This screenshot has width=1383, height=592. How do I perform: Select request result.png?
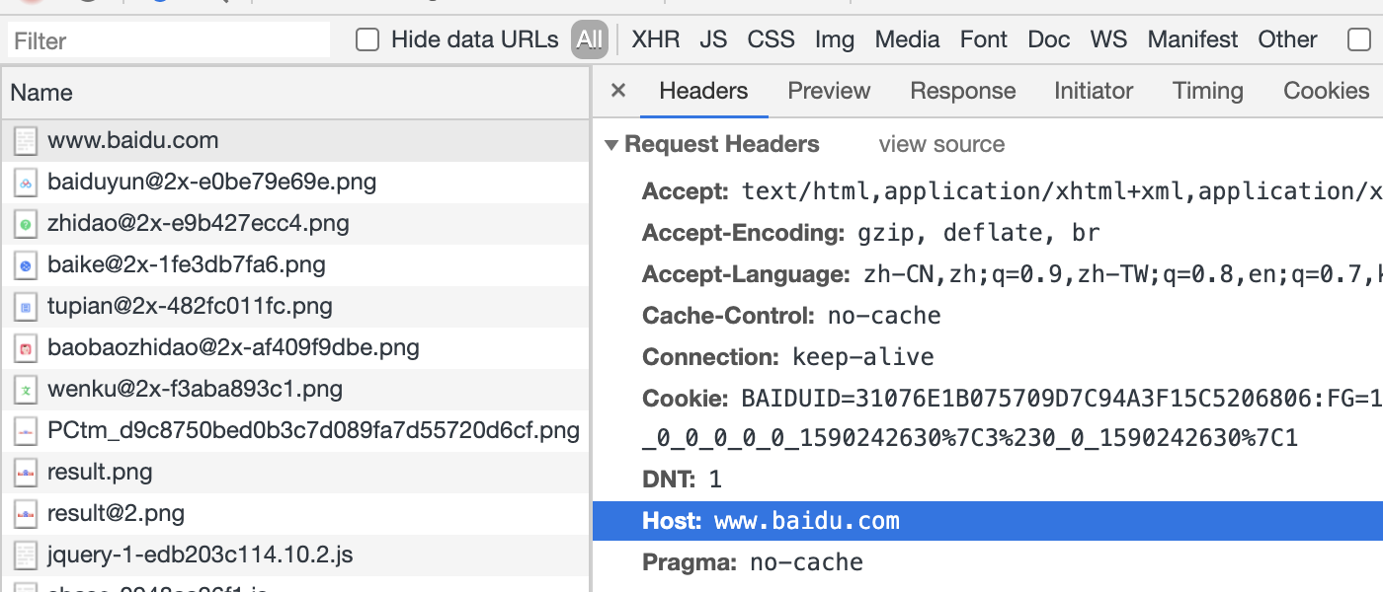[x=294, y=472]
